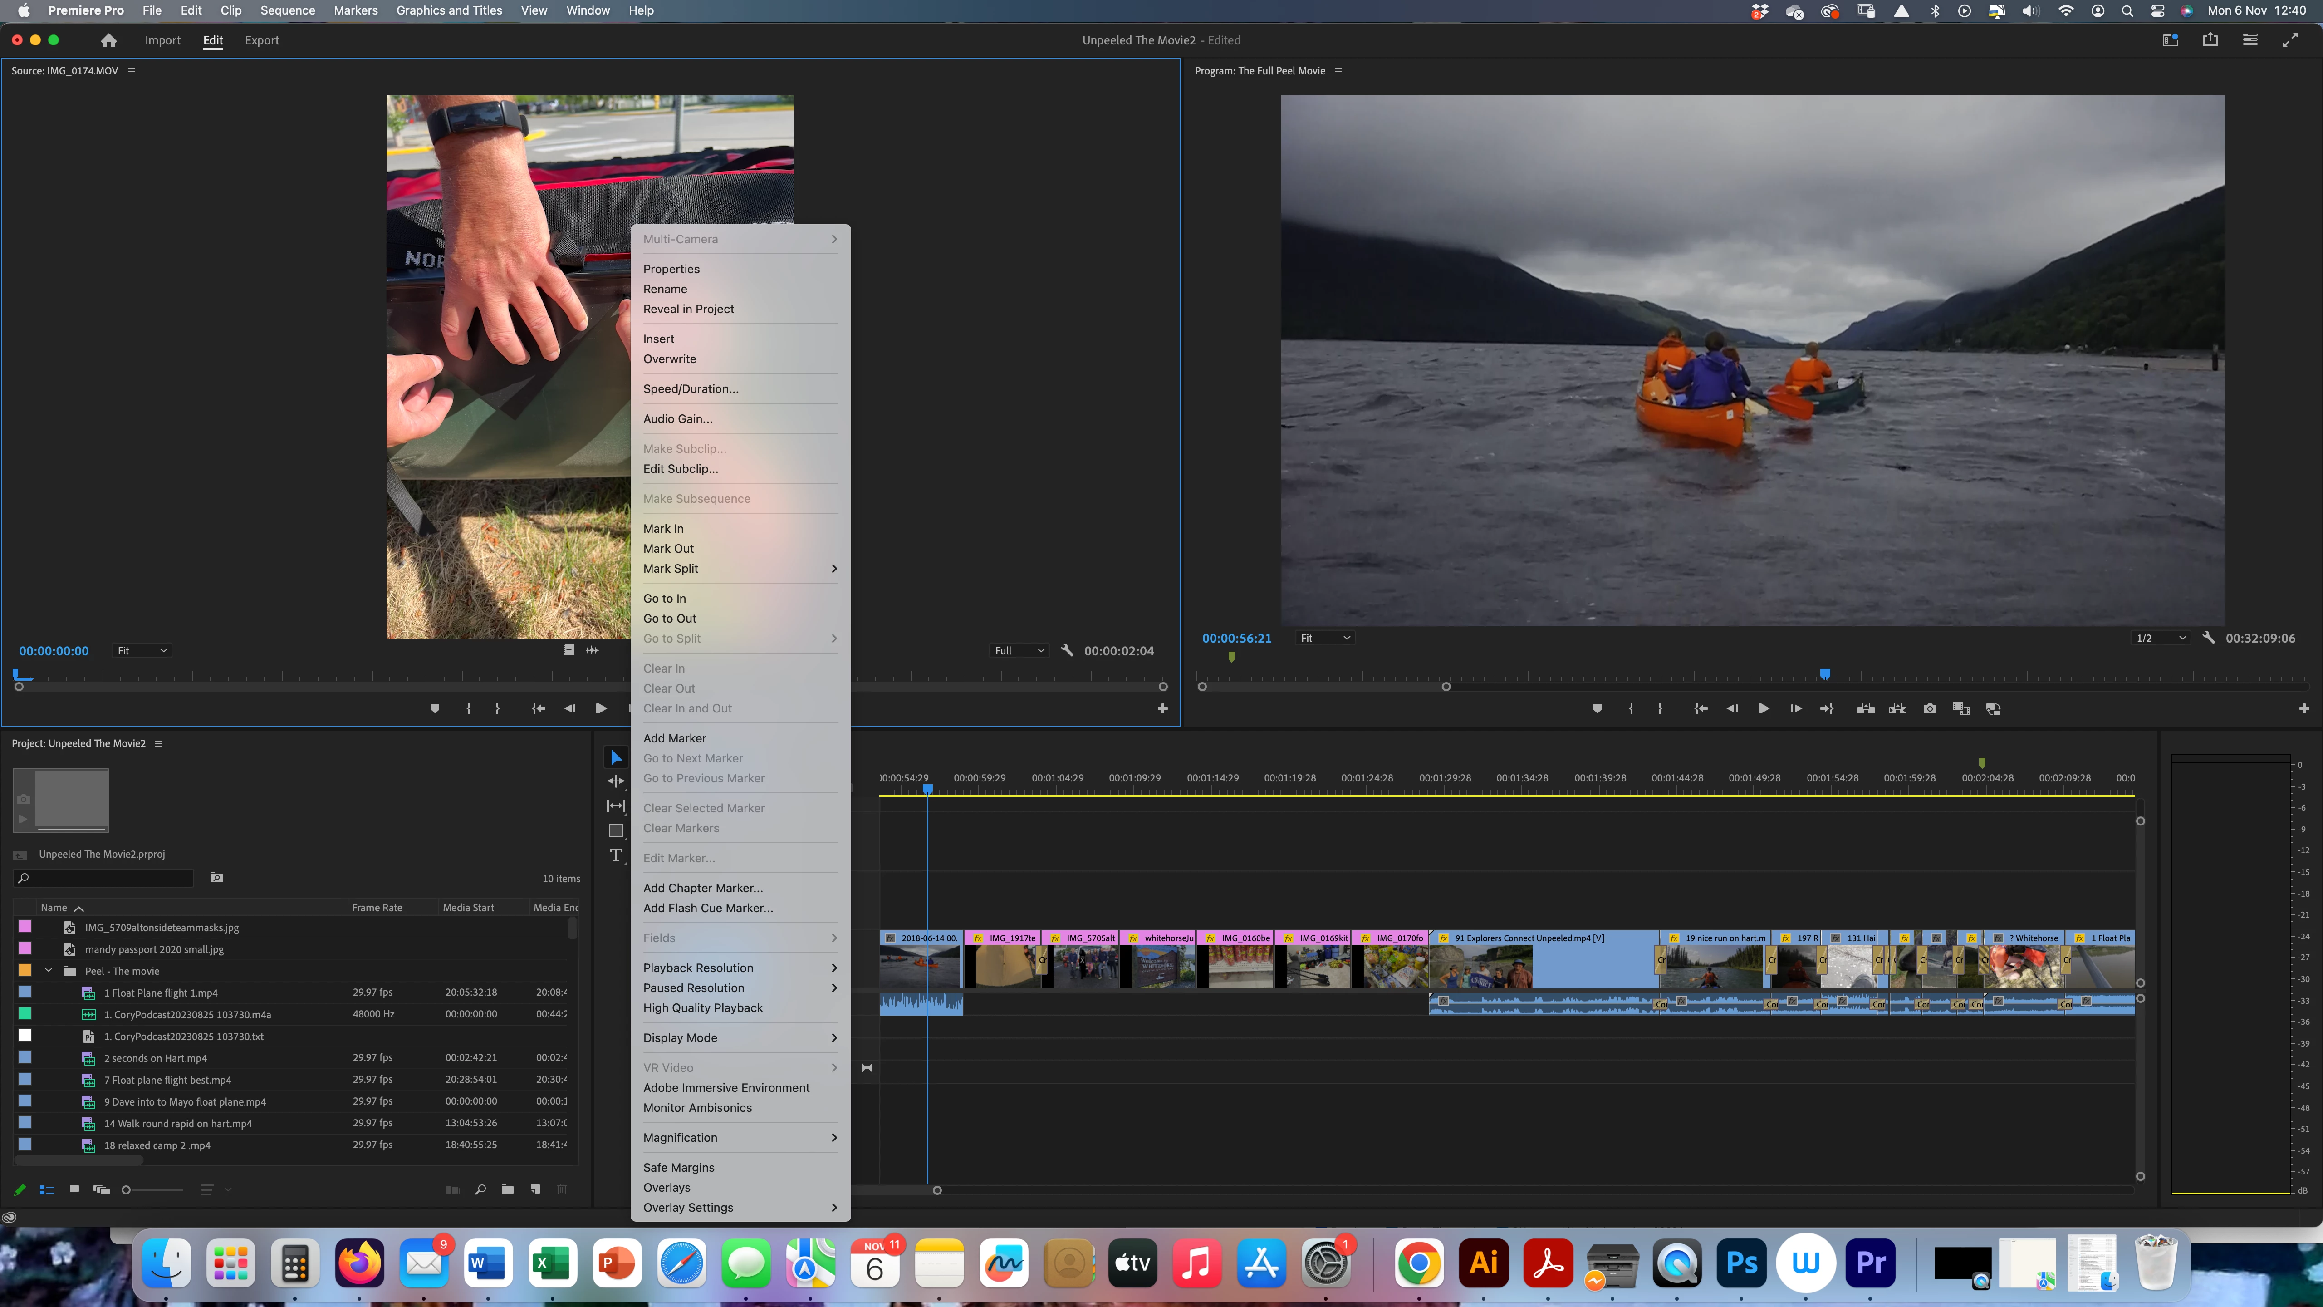Switch project panel to icon view

point(74,1190)
